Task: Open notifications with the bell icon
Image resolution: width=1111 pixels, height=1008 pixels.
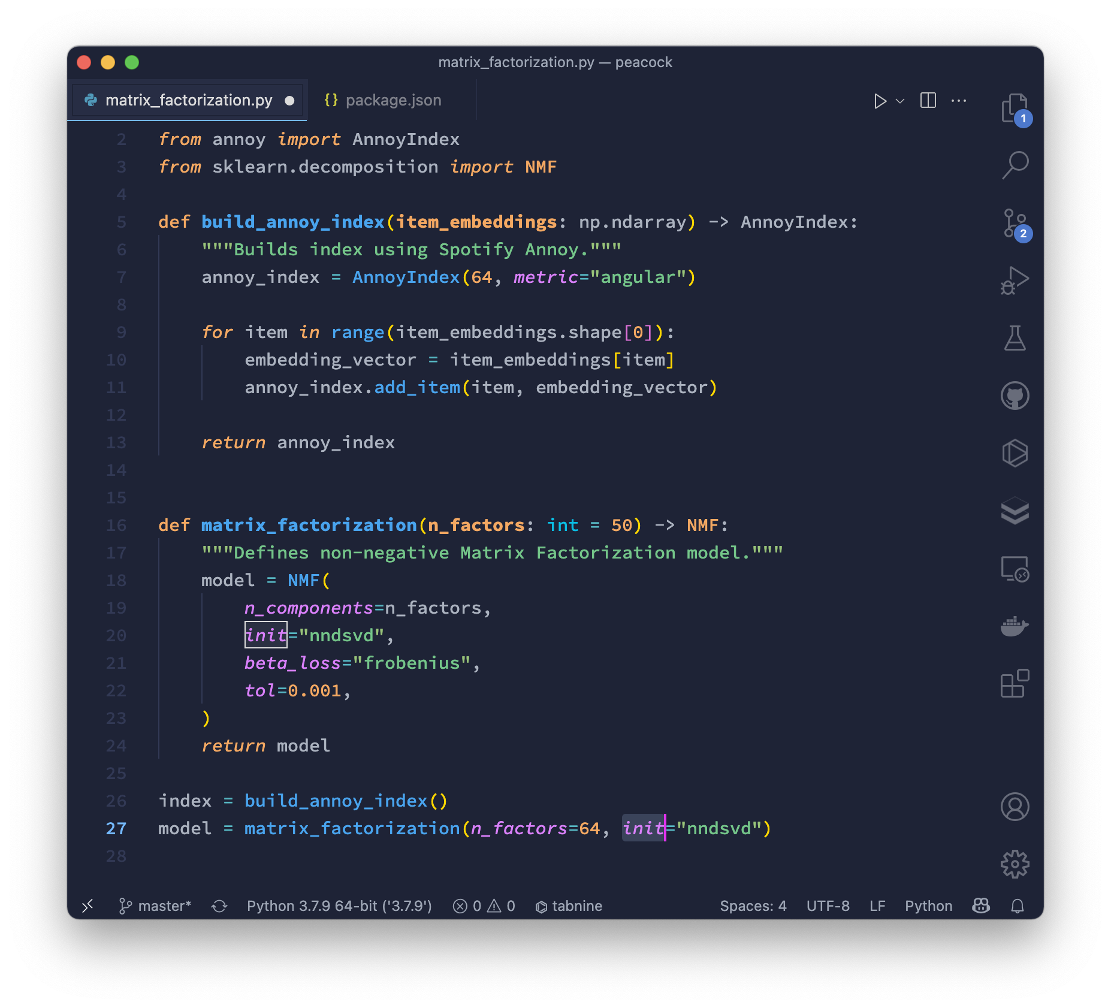Action: (x=1017, y=906)
